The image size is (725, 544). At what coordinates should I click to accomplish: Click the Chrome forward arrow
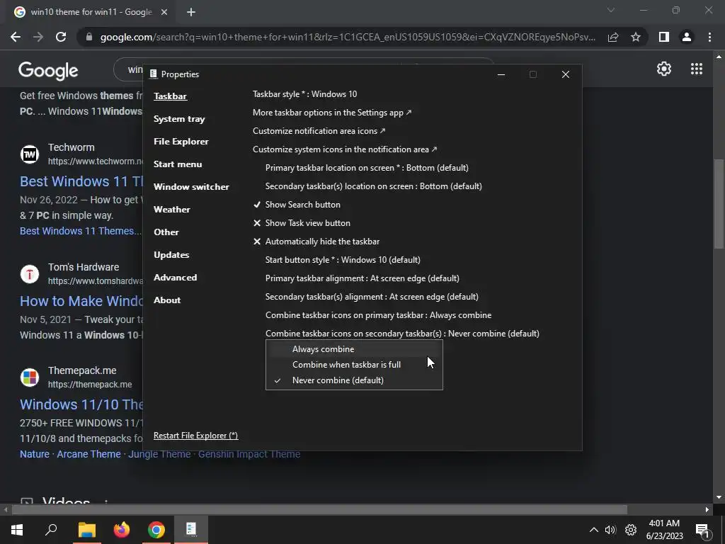coord(38,37)
